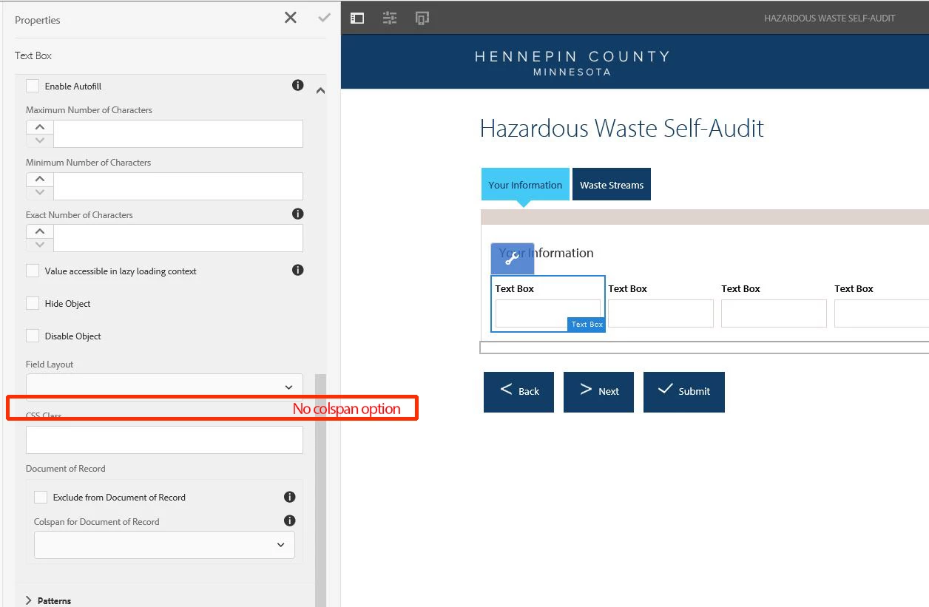Click the third Text Box input
929x607 pixels.
[774, 313]
